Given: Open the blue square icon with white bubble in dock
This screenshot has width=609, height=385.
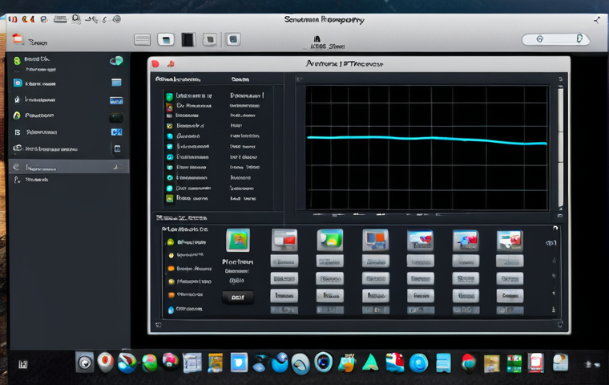Looking at the screenshot, I should coord(239,363).
